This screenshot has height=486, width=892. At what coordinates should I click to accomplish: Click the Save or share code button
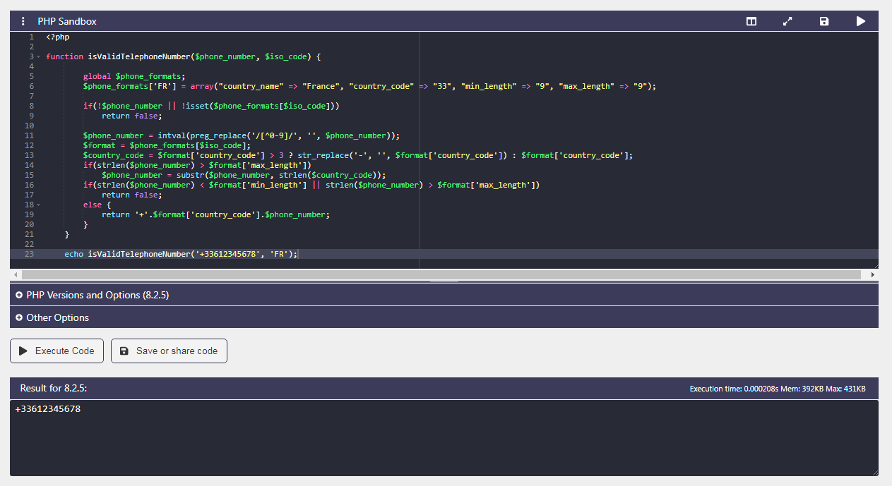tap(169, 351)
